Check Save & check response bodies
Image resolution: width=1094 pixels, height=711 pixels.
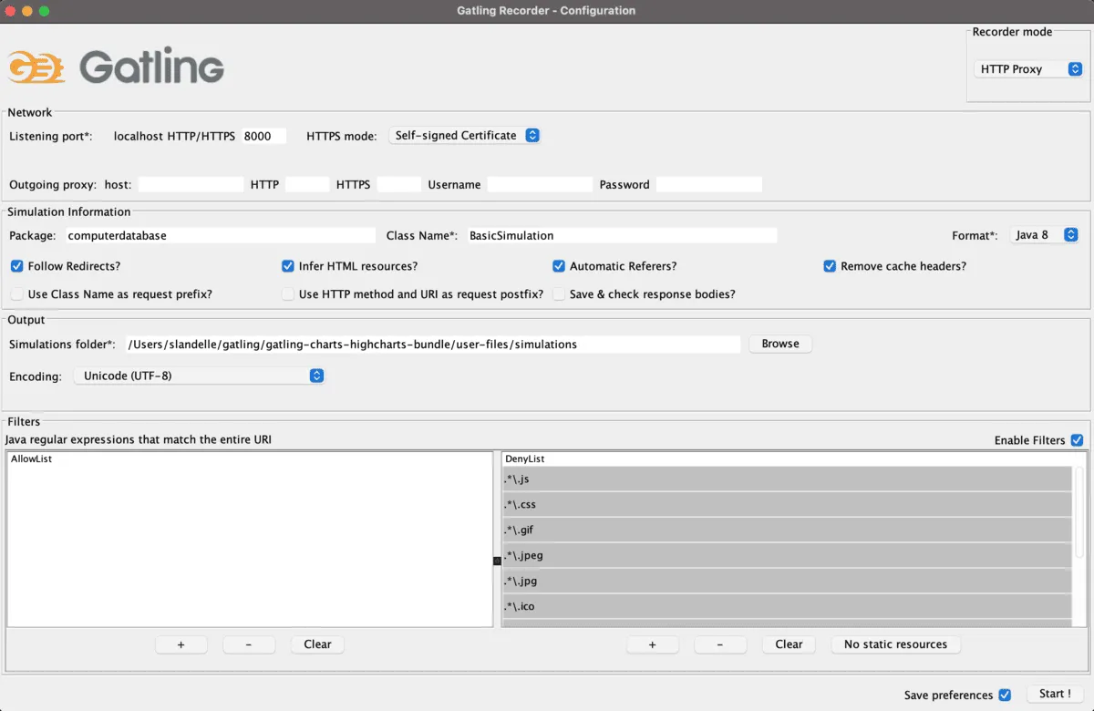coord(559,294)
